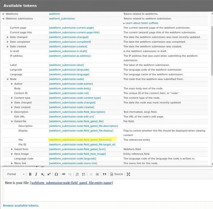213x209 pixels.
Task: Switch editor to Source view
Action: click(x=117, y=174)
